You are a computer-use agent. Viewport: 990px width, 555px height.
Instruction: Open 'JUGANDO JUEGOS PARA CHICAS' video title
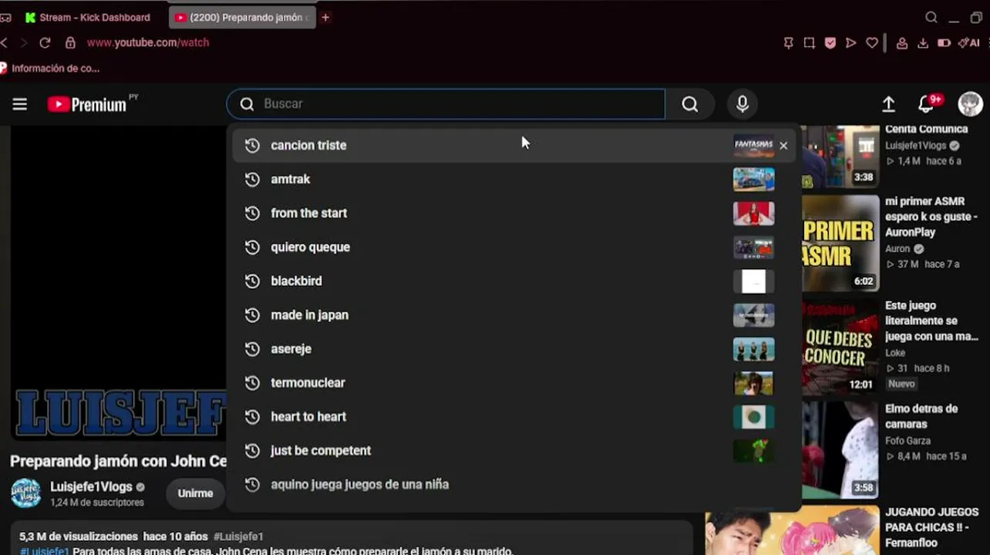931,527
